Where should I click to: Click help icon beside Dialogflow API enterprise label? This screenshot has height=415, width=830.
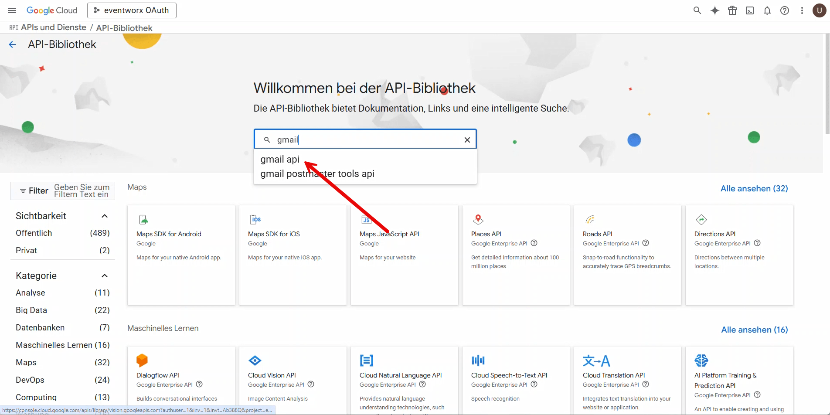coord(199,384)
